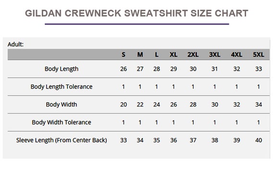Image resolution: width=274 pixels, height=174 pixels.
Task: Select the XL size column header
Action: [174, 55]
